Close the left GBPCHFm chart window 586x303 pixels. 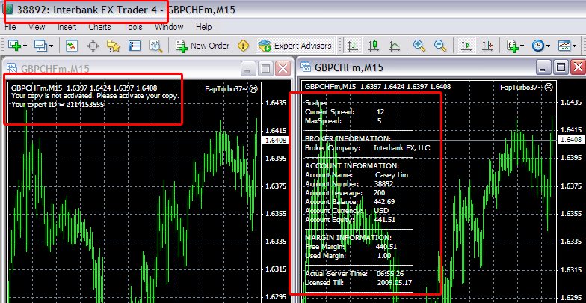click(283, 69)
